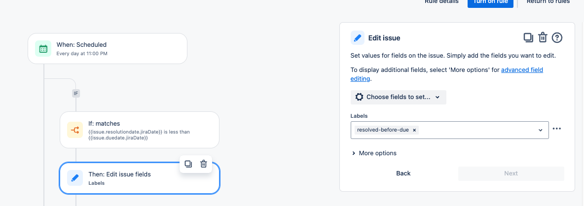The height and width of the screenshot is (206, 584).
Task: Open the Labels dropdown arrow
Action: pyautogui.click(x=541, y=130)
